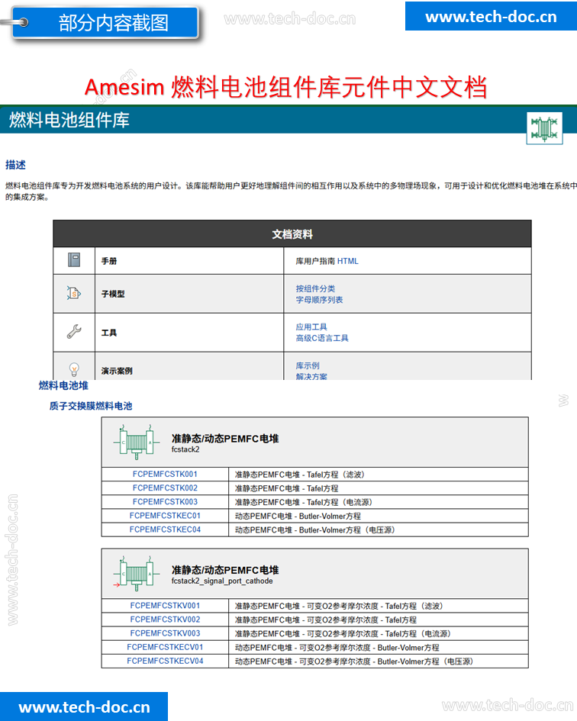The width and height of the screenshot is (577, 721).
Task: Click the 子模型 row label
Action: pyautogui.click(x=113, y=294)
